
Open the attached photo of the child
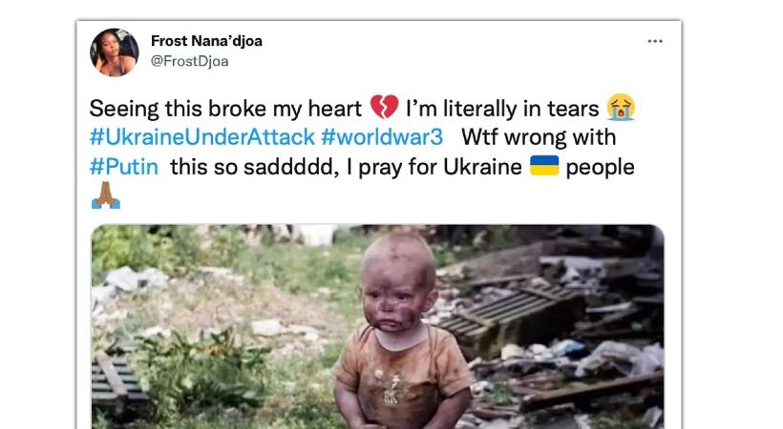coord(377,327)
